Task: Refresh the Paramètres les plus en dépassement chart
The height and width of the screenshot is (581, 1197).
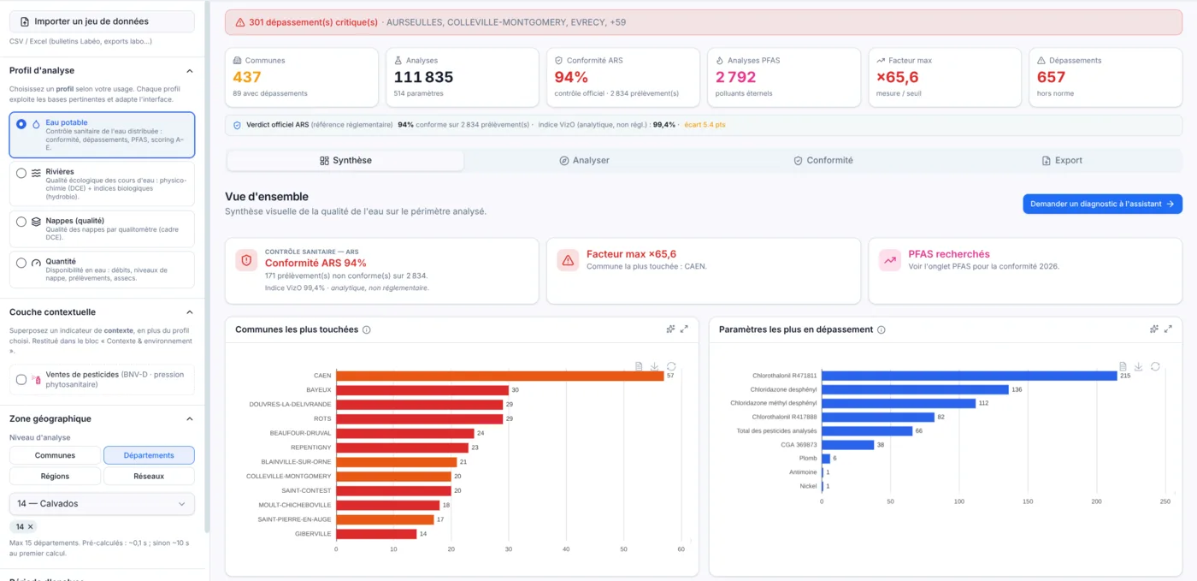Action: click(x=1155, y=366)
